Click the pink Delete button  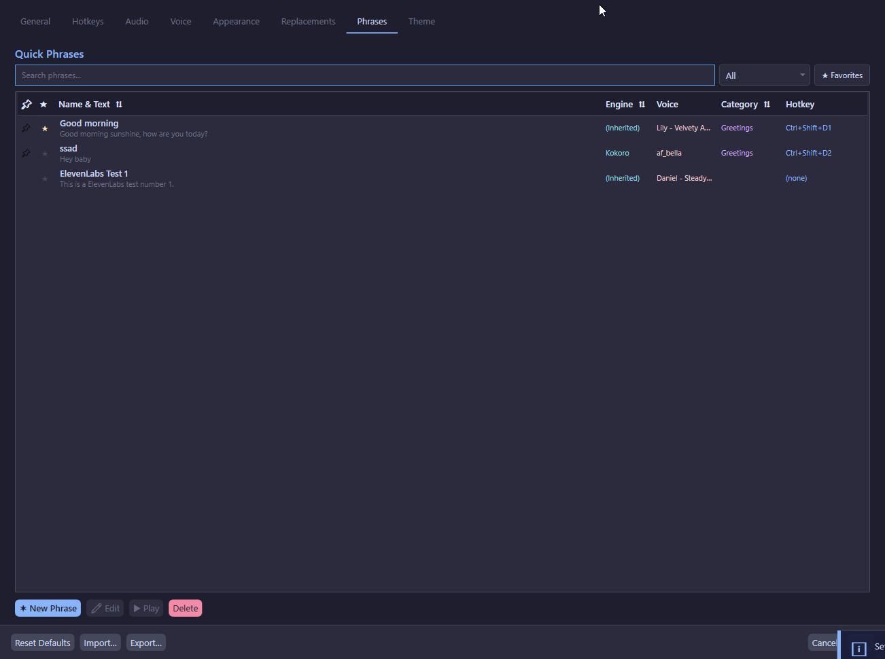(186, 608)
